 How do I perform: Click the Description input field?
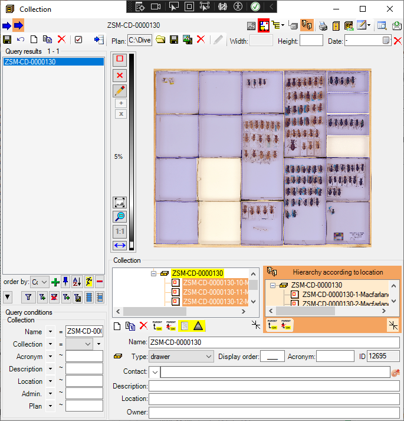point(274,386)
